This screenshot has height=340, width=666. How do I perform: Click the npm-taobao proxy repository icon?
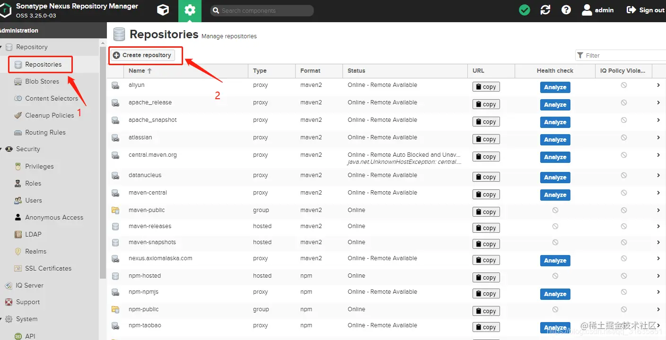pyautogui.click(x=115, y=326)
